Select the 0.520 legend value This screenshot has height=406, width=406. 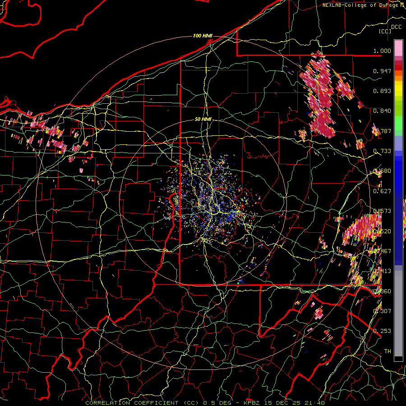tap(382, 231)
